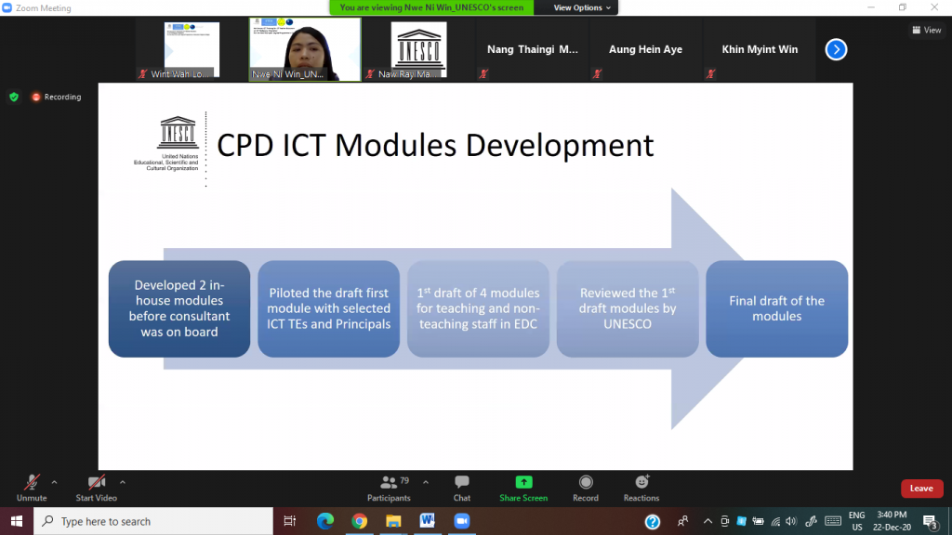The image size is (952, 535).
Task: Open Microsoft Word from the taskbar
Action: [x=427, y=521]
